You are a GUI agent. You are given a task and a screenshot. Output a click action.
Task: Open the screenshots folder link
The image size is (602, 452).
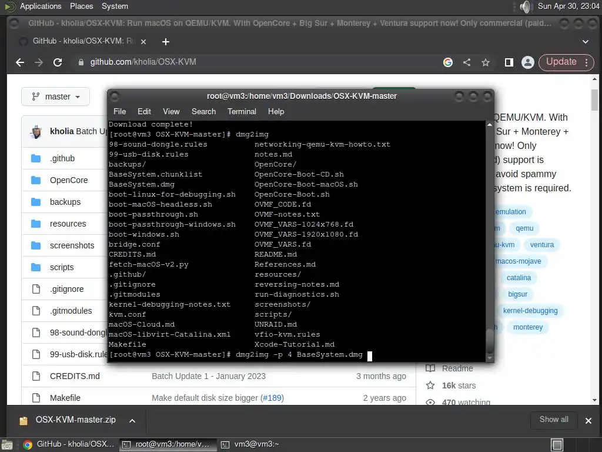72,245
